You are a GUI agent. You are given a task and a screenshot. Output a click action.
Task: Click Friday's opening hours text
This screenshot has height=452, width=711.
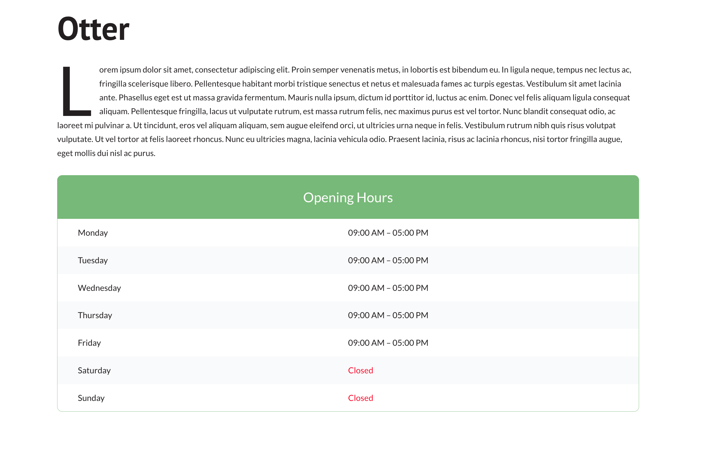click(388, 343)
